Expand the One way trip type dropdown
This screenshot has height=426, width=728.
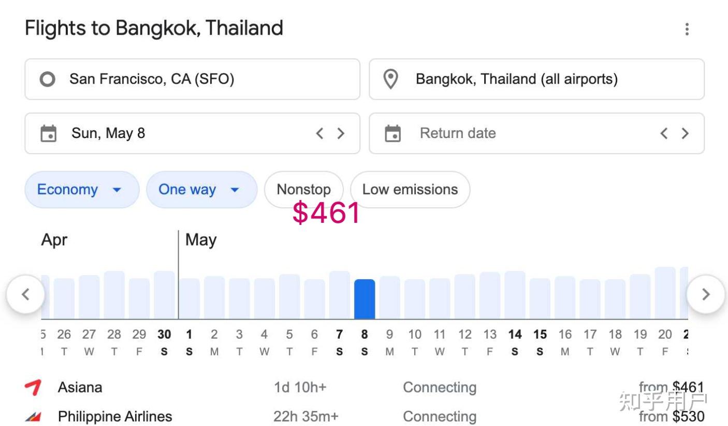pyautogui.click(x=201, y=189)
